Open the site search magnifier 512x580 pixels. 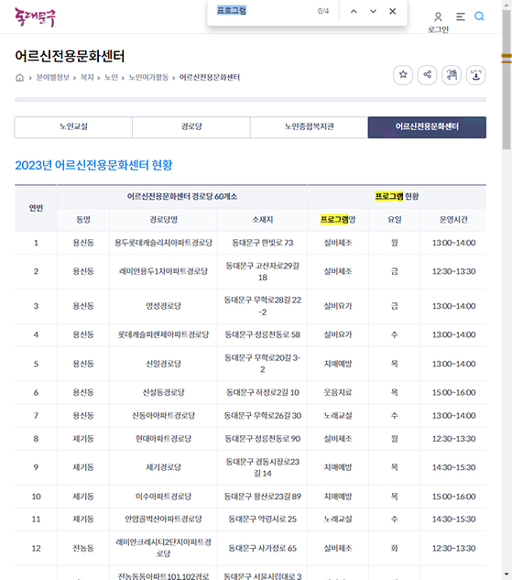click(479, 16)
